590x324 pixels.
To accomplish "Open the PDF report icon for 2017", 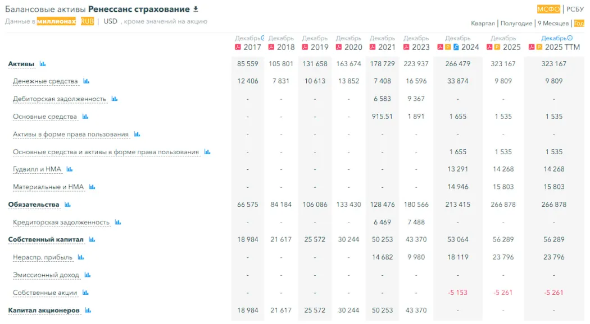I will [x=238, y=47].
